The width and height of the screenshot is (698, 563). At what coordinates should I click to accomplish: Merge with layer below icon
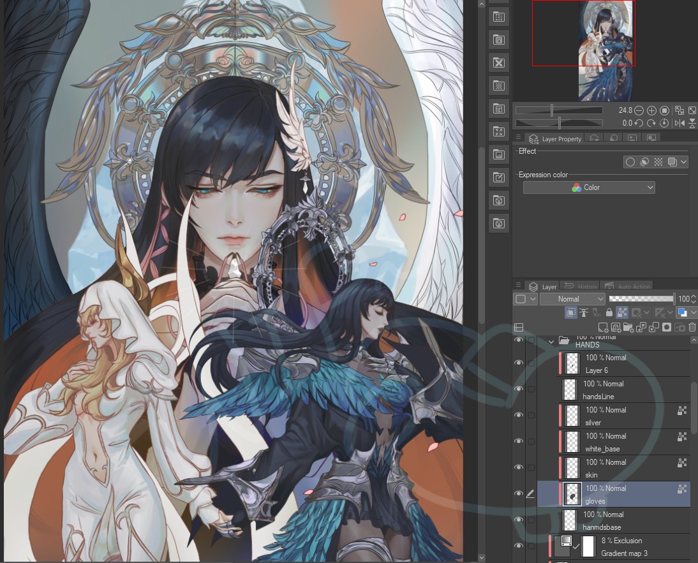pyautogui.click(x=654, y=328)
